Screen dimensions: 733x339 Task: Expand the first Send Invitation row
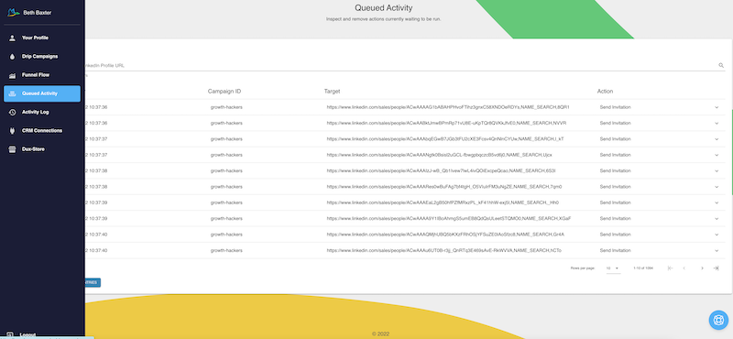717,107
